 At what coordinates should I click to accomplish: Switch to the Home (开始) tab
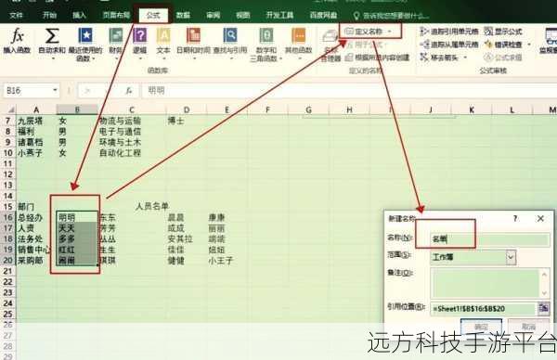(x=49, y=15)
